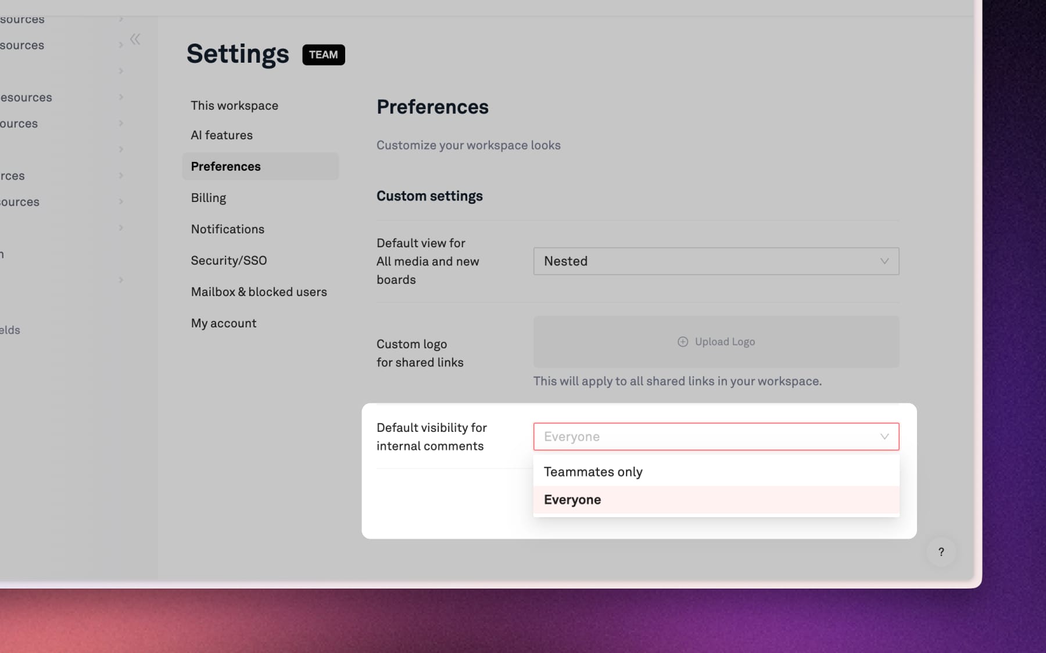Go to AI features settings
Image resolution: width=1046 pixels, height=653 pixels.
point(222,135)
